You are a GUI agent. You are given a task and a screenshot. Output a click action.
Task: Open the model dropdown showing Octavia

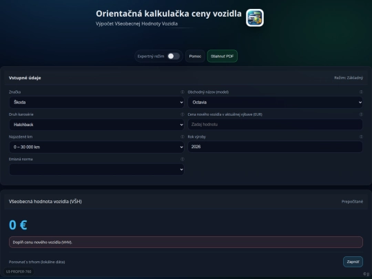click(275, 102)
